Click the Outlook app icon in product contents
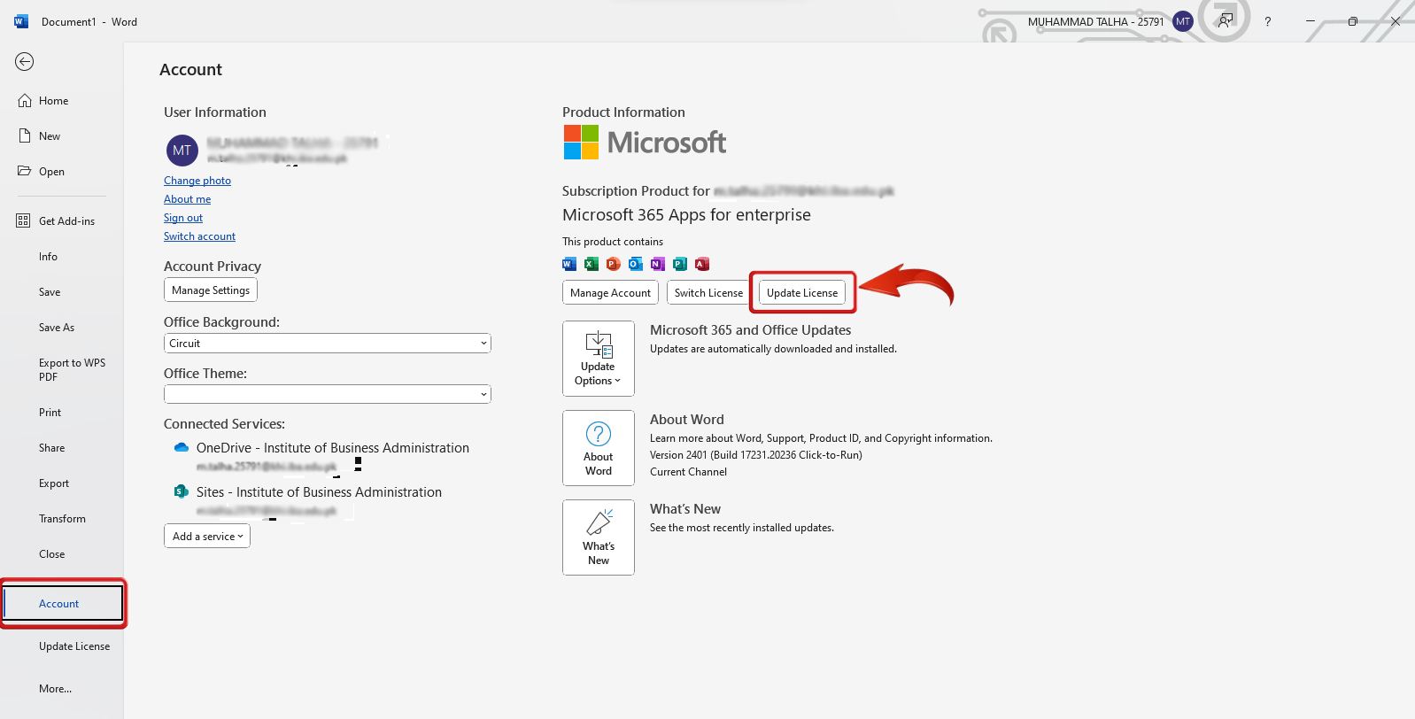This screenshot has width=1415, height=719. (636, 264)
